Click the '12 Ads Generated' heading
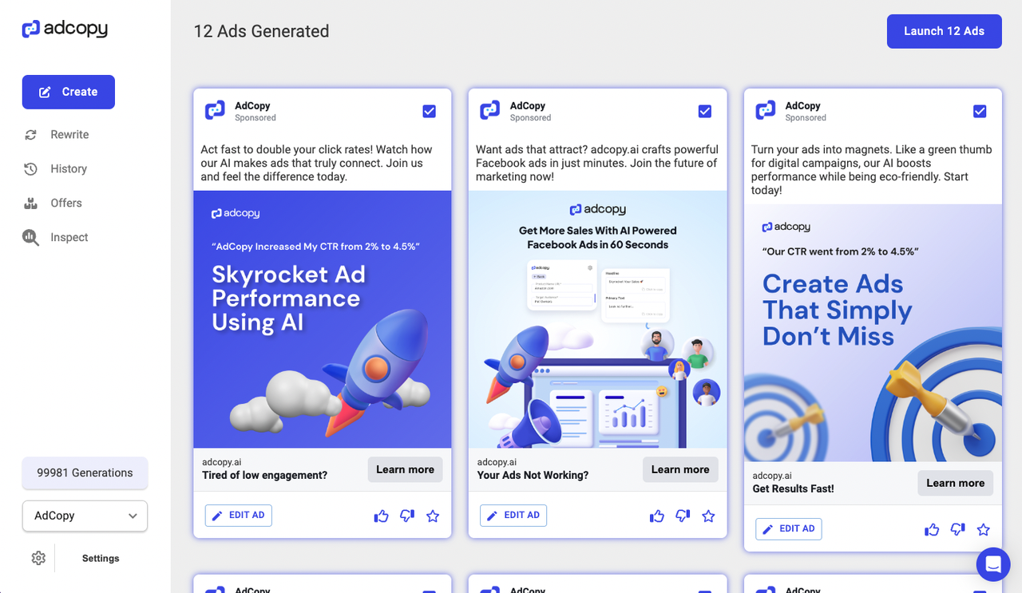 (261, 31)
